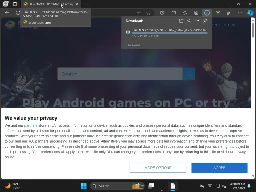Image resolution: width=256 pixels, height=192 pixels.
Task: Click the BlueStacks website search field
Action: pyautogui.click(x=120, y=74)
